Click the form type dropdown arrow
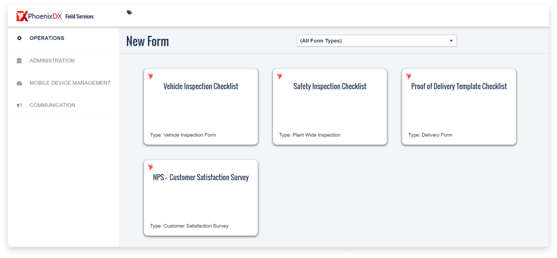The width and height of the screenshot is (557, 258). point(451,41)
